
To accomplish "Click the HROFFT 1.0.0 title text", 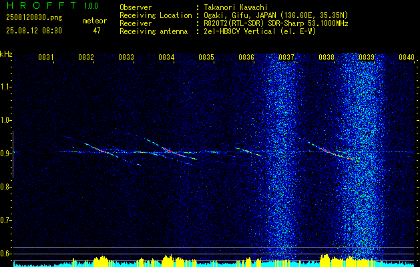I will 53,5.
